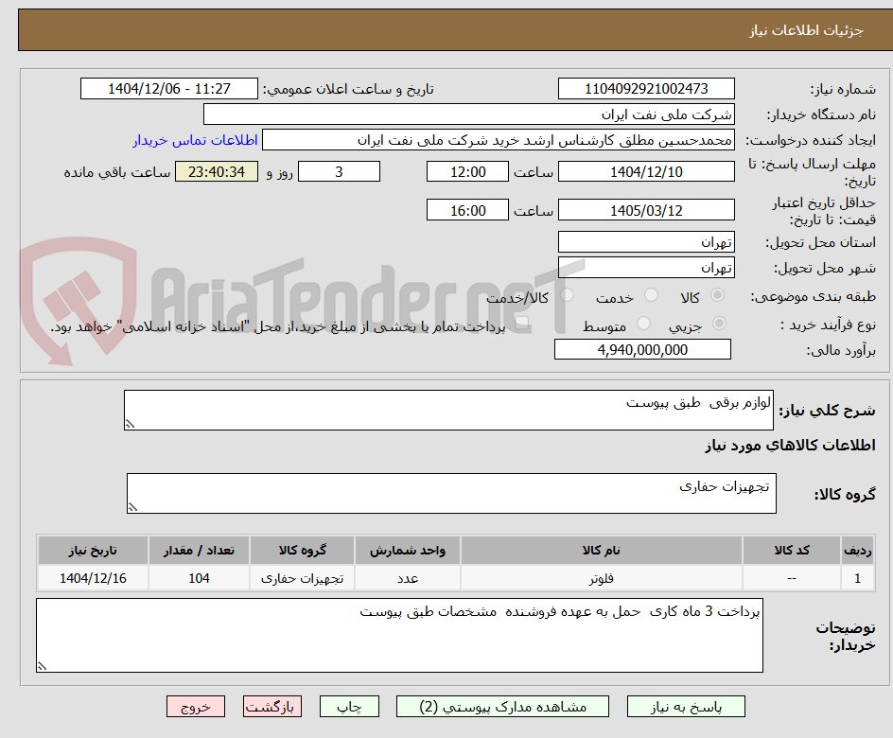Click the resize grip of the buyer notes textarea
The width and height of the screenshot is (893, 738).
point(43,666)
